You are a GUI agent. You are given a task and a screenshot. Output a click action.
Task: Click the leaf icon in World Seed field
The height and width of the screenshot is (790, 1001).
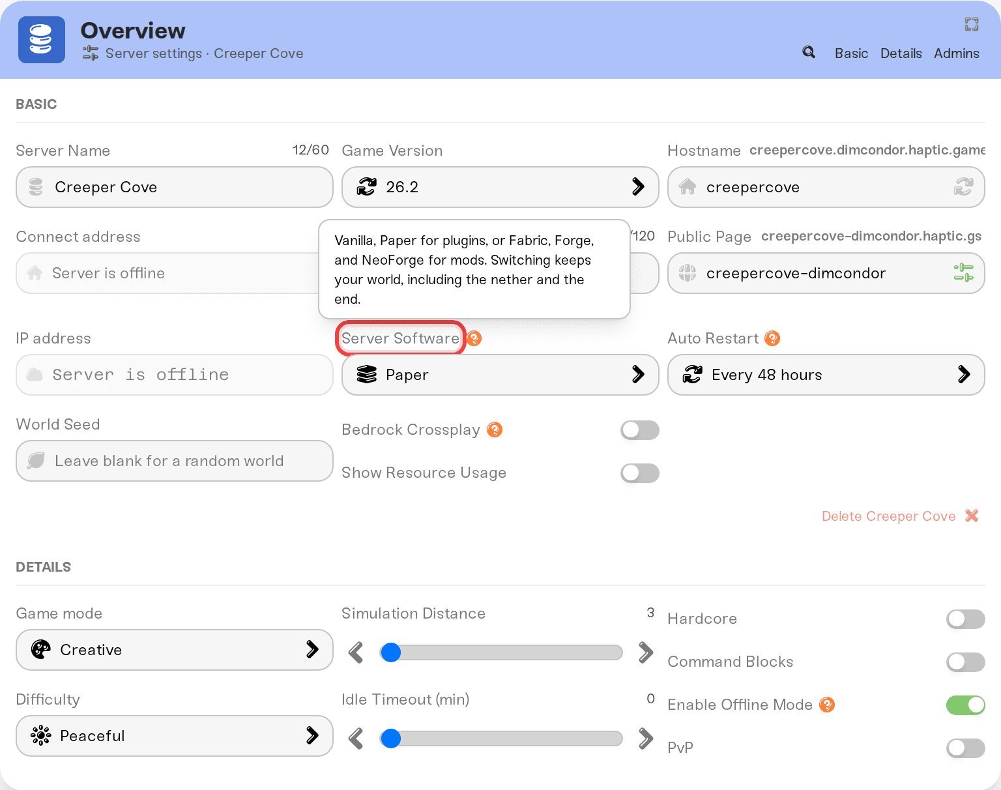click(x=36, y=461)
